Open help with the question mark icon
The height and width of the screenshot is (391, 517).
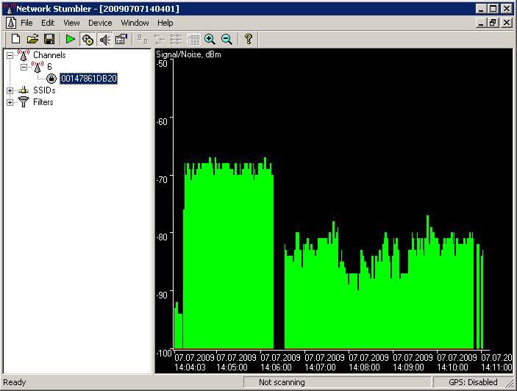249,39
